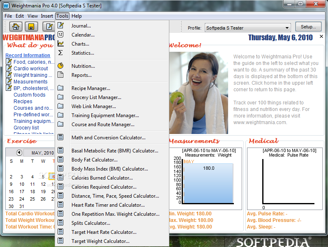Open the Recipes link in guide
This screenshot has width=328, height=247.
[x=23, y=101]
